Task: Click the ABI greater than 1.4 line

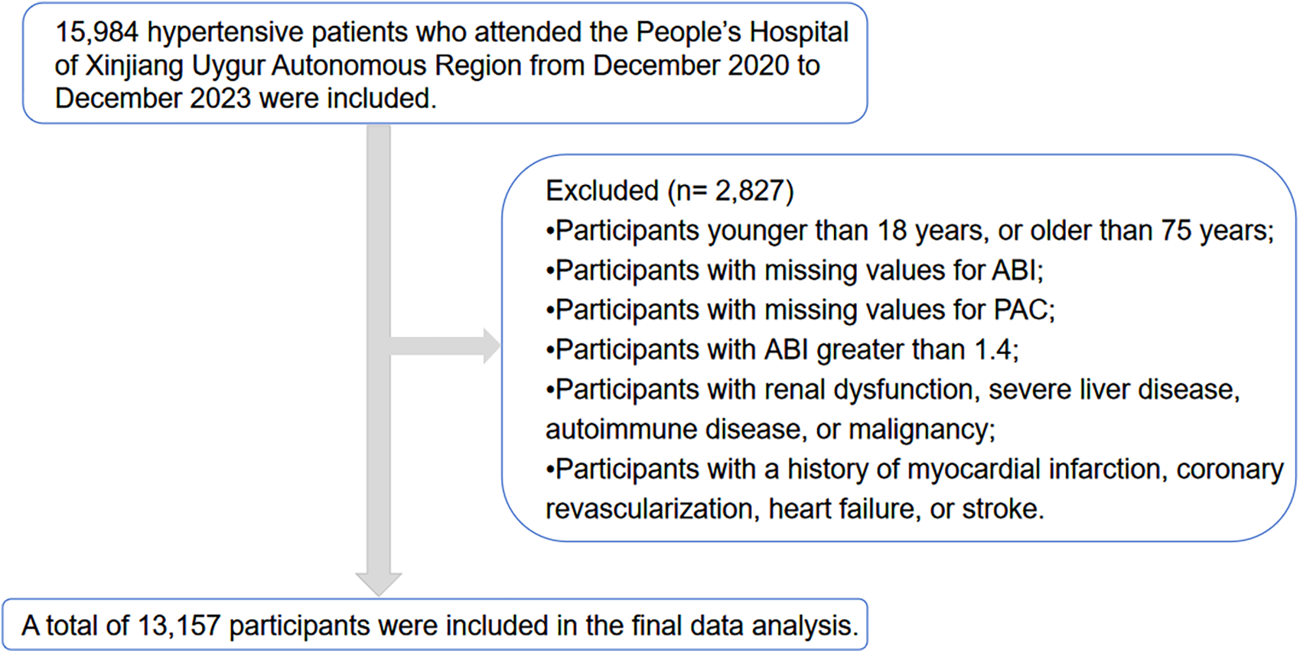Action: (x=782, y=349)
